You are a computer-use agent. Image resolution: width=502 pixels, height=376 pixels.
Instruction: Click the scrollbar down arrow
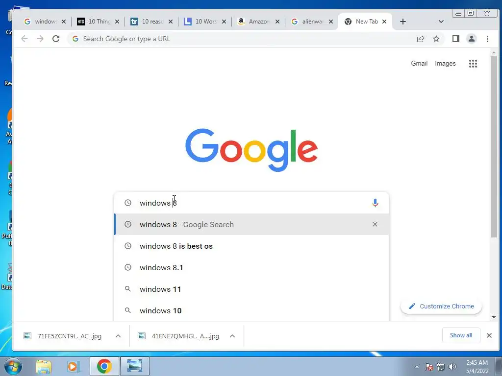coord(494,317)
